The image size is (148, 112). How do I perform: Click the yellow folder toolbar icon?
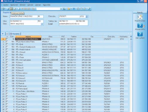click(69, 9)
